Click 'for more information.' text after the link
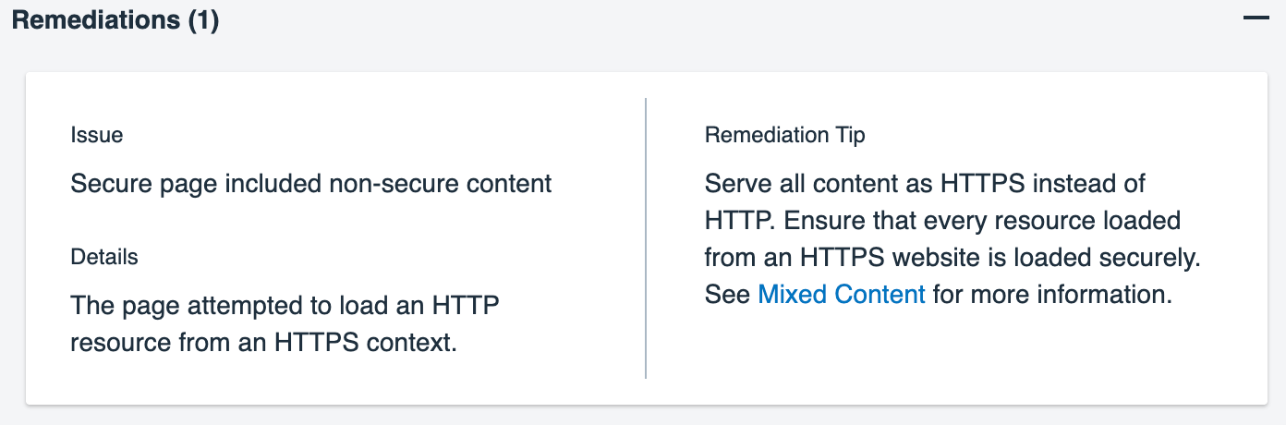Image resolution: width=1286 pixels, height=425 pixels. tap(1051, 295)
